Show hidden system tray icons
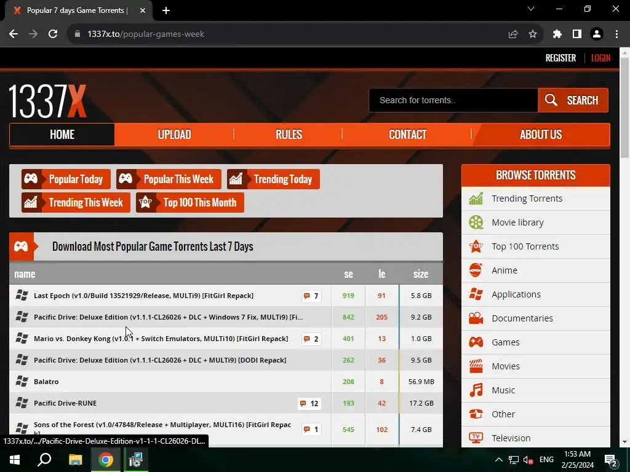This screenshot has height=472, width=630. click(x=498, y=460)
